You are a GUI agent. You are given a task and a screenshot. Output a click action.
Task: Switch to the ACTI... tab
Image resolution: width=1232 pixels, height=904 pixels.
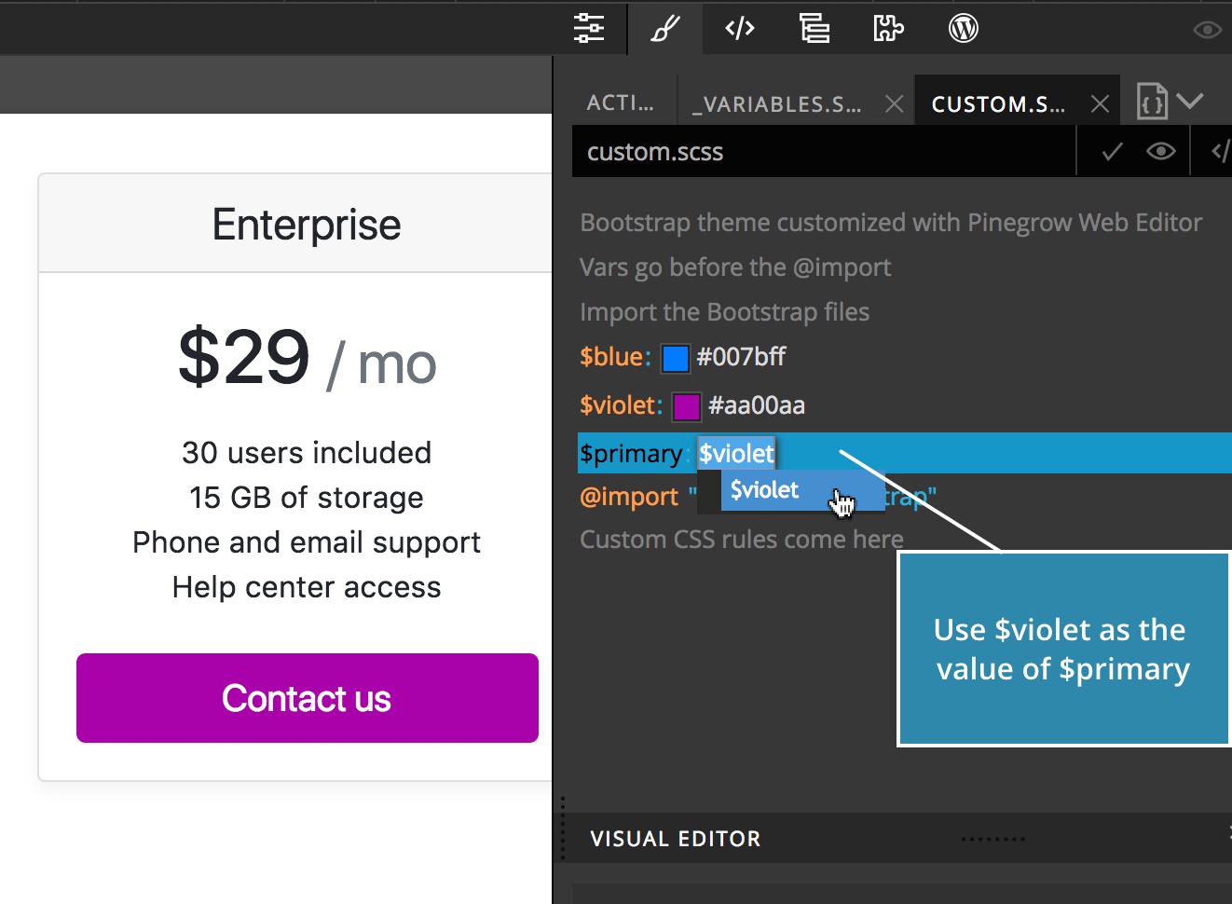(x=621, y=103)
